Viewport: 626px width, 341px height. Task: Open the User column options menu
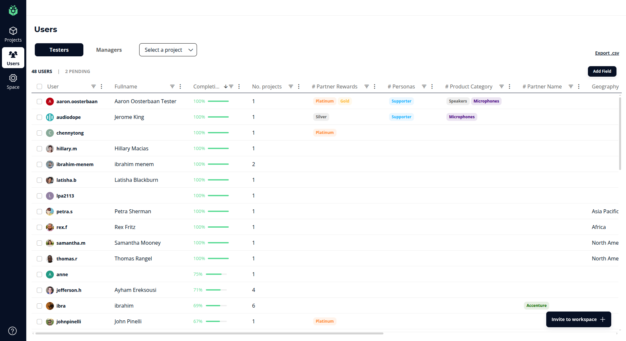tap(101, 86)
